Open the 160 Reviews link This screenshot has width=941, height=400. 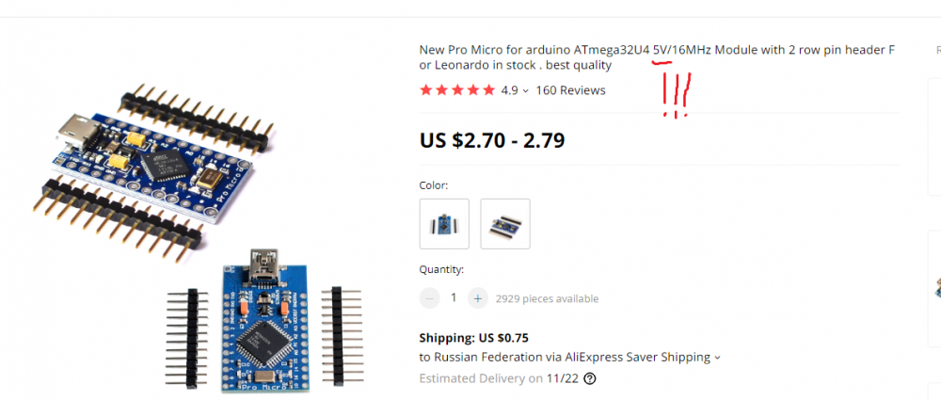pos(570,90)
